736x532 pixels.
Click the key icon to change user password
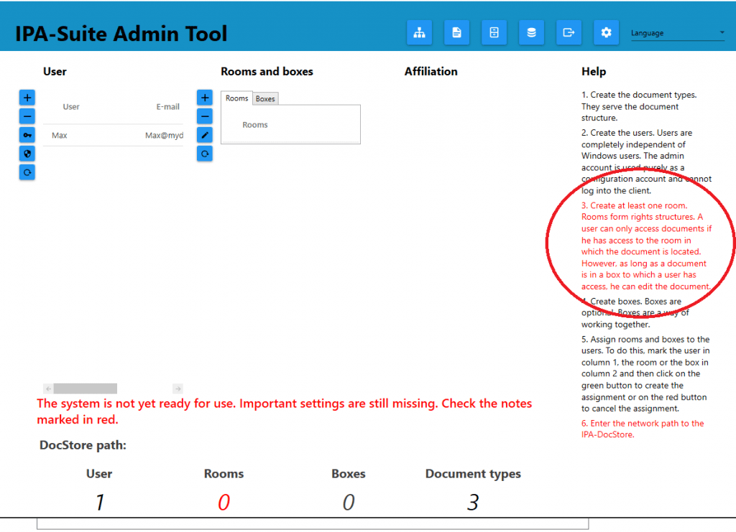click(x=27, y=135)
